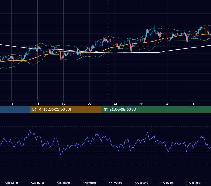Image resolution: width=211 pixels, height=186 pixels.
Task: Select the ロンドン 15:30-21:00 JST session bar
Action: (66, 109)
